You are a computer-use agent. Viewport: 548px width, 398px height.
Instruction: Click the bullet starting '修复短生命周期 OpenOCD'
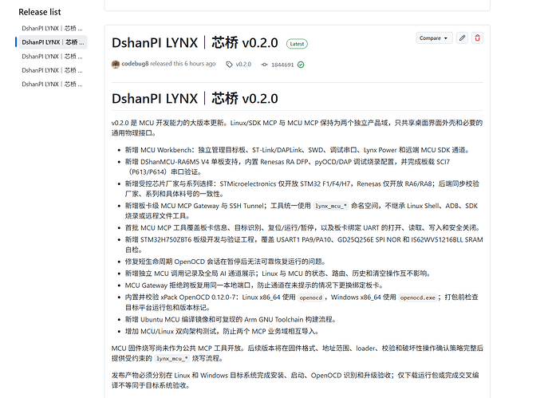227,262
